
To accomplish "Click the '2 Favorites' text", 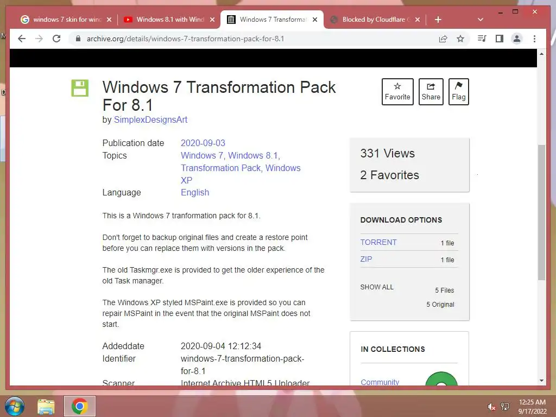I will (390, 175).
